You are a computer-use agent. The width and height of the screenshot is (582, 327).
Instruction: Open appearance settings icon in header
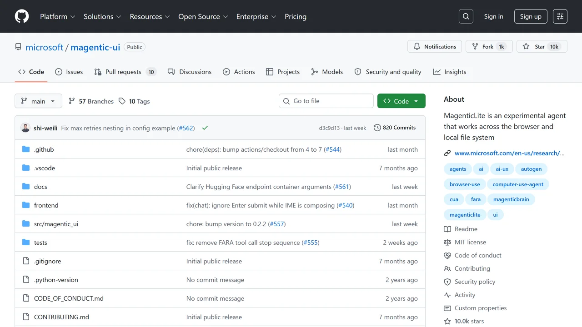point(560,16)
